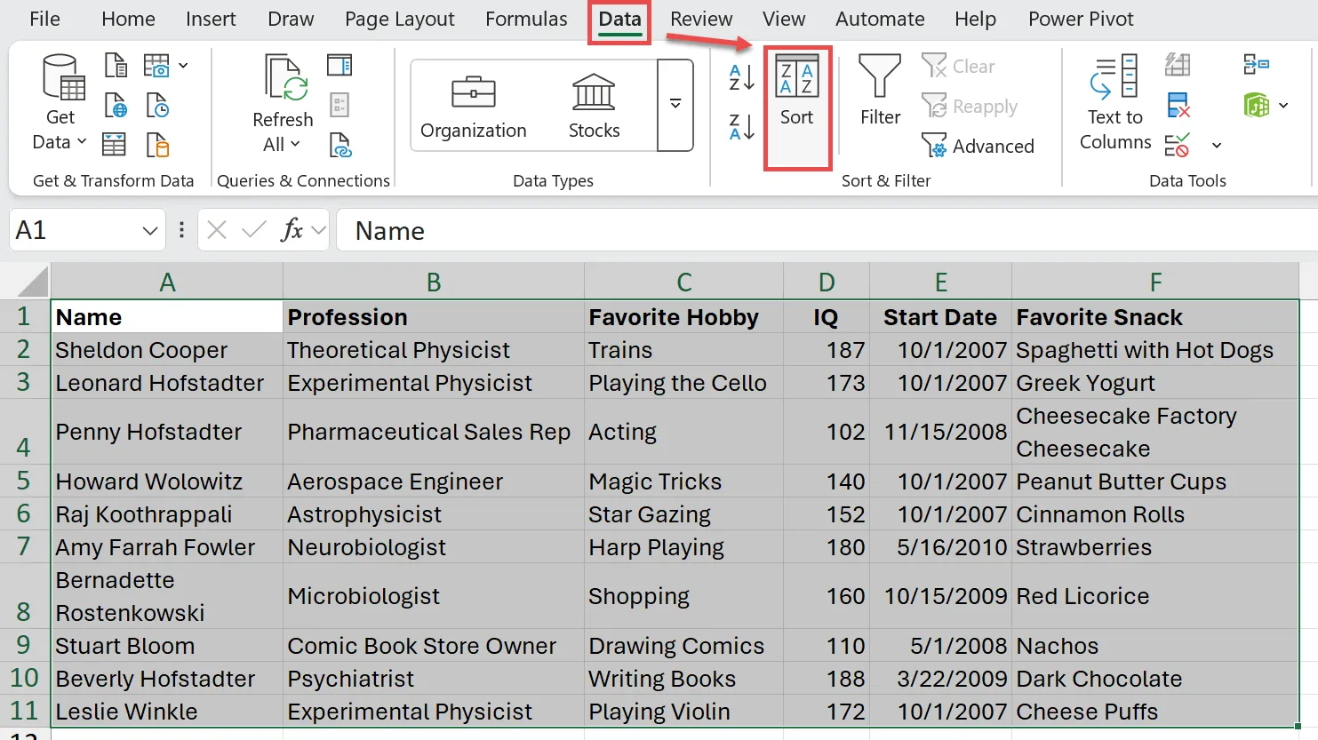Open the Filter tool
The width and height of the screenshot is (1318, 740).
[x=879, y=89]
